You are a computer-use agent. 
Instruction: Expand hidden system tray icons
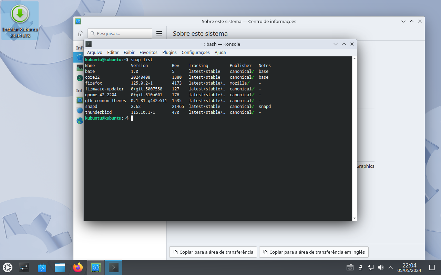tap(390, 267)
